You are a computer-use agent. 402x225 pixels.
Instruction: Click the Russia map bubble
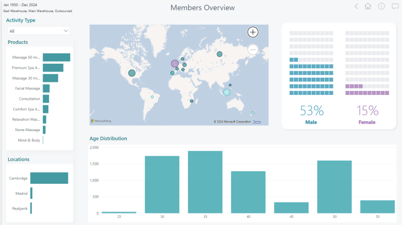220,54
